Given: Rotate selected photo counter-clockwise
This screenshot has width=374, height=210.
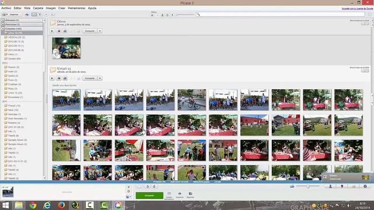Looking at the screenshot, I should pyautogui.click(x=148, y=187).
